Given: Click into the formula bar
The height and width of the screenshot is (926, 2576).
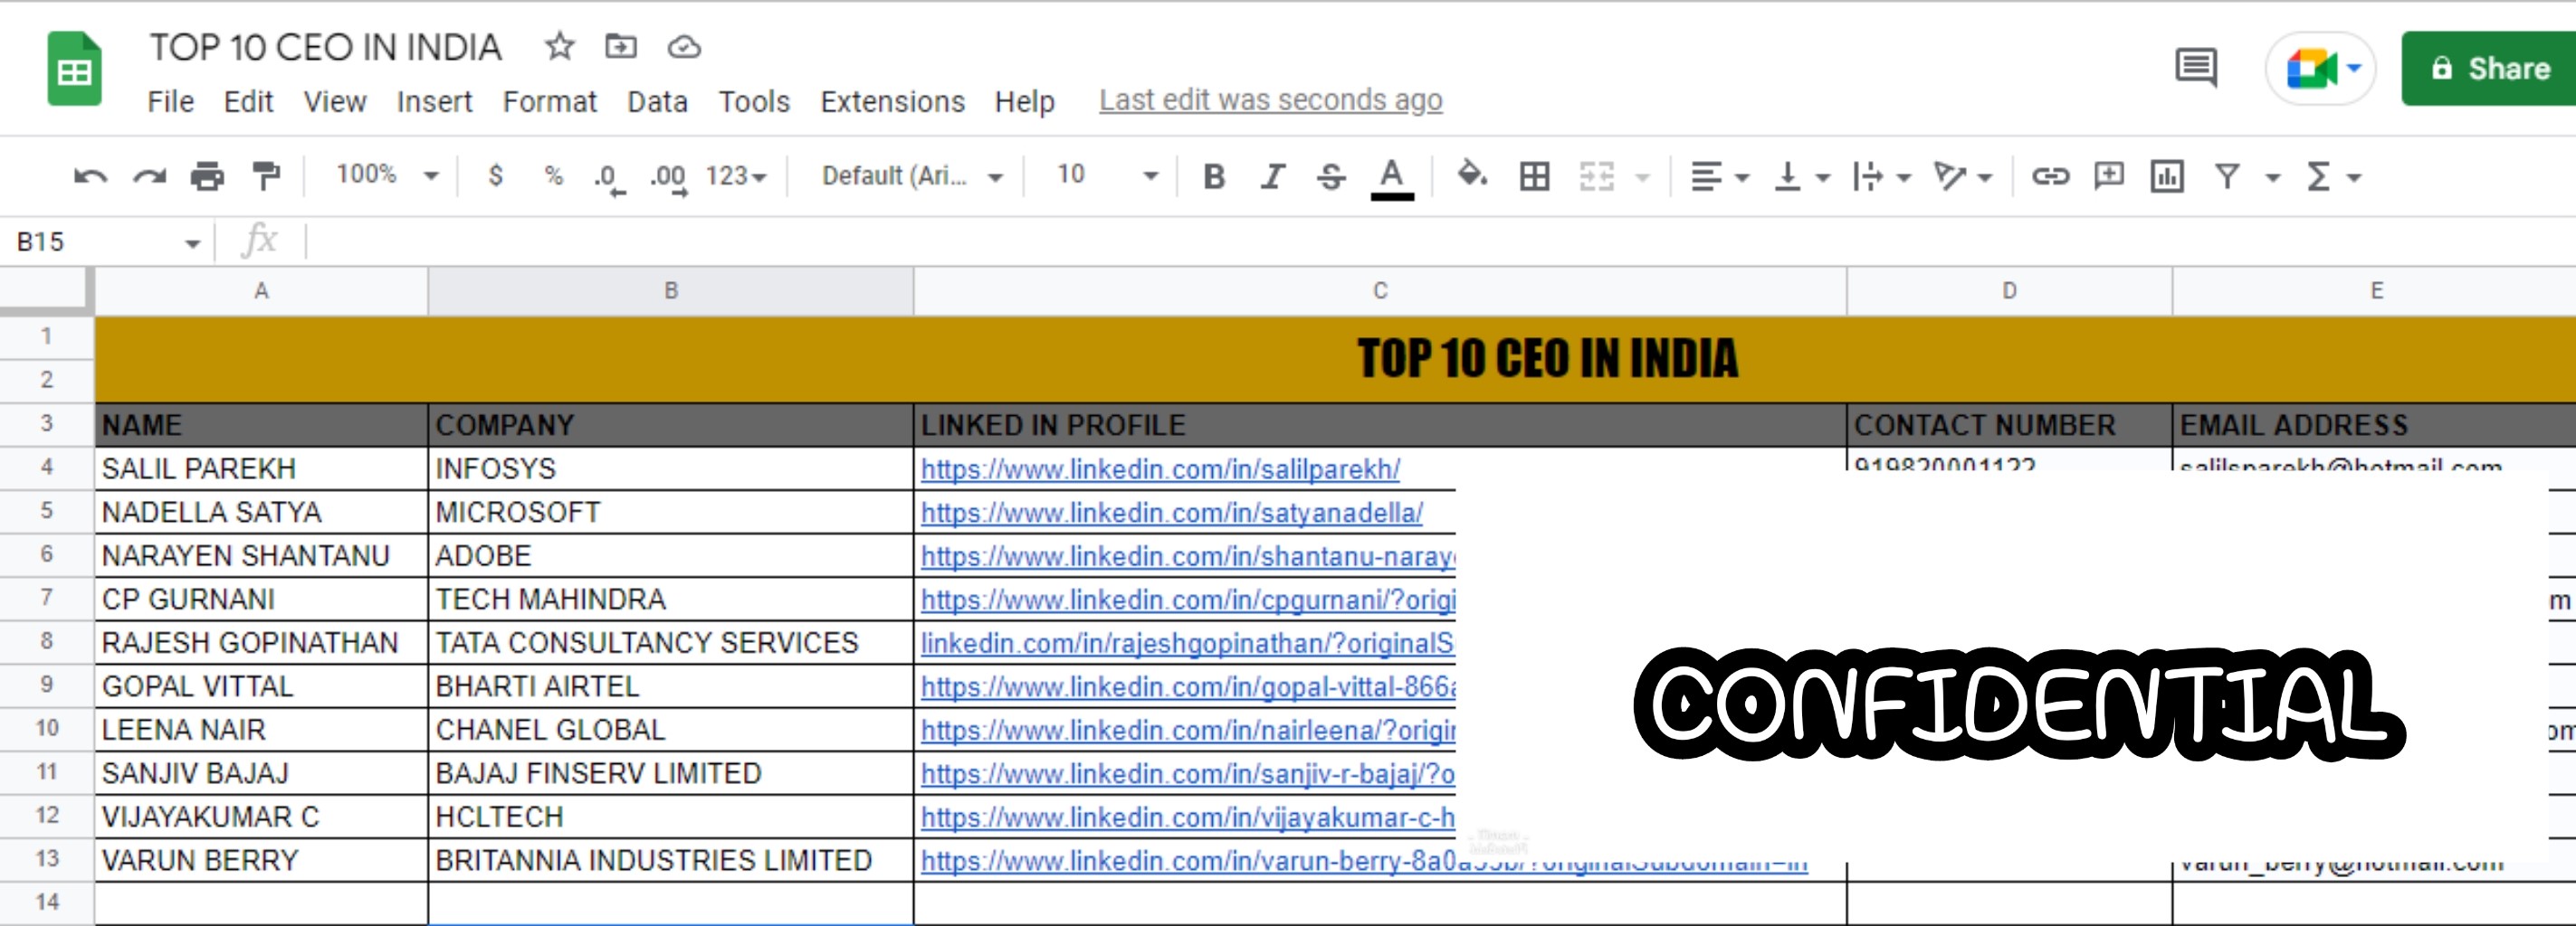Looking at the screenshot, I should tap(1440, 241).
